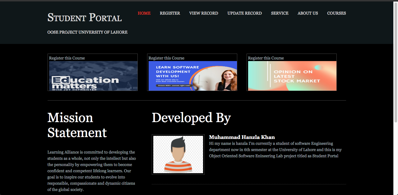The height and width of the screenshot is (195, 398).
Task: Click the OOSE PROJECT UNIVERSITY OF LAHORE subtitle
Action: 87,32
